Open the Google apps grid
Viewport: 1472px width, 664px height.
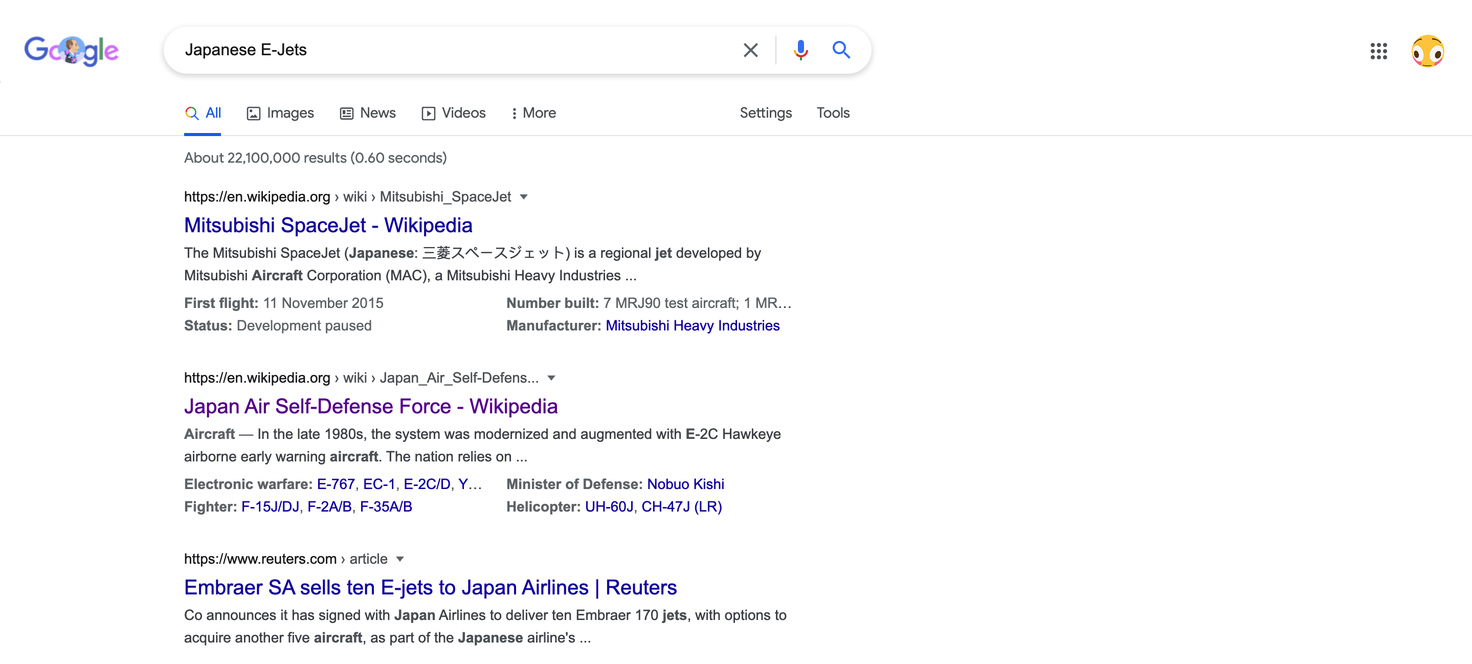(1378, 51)
